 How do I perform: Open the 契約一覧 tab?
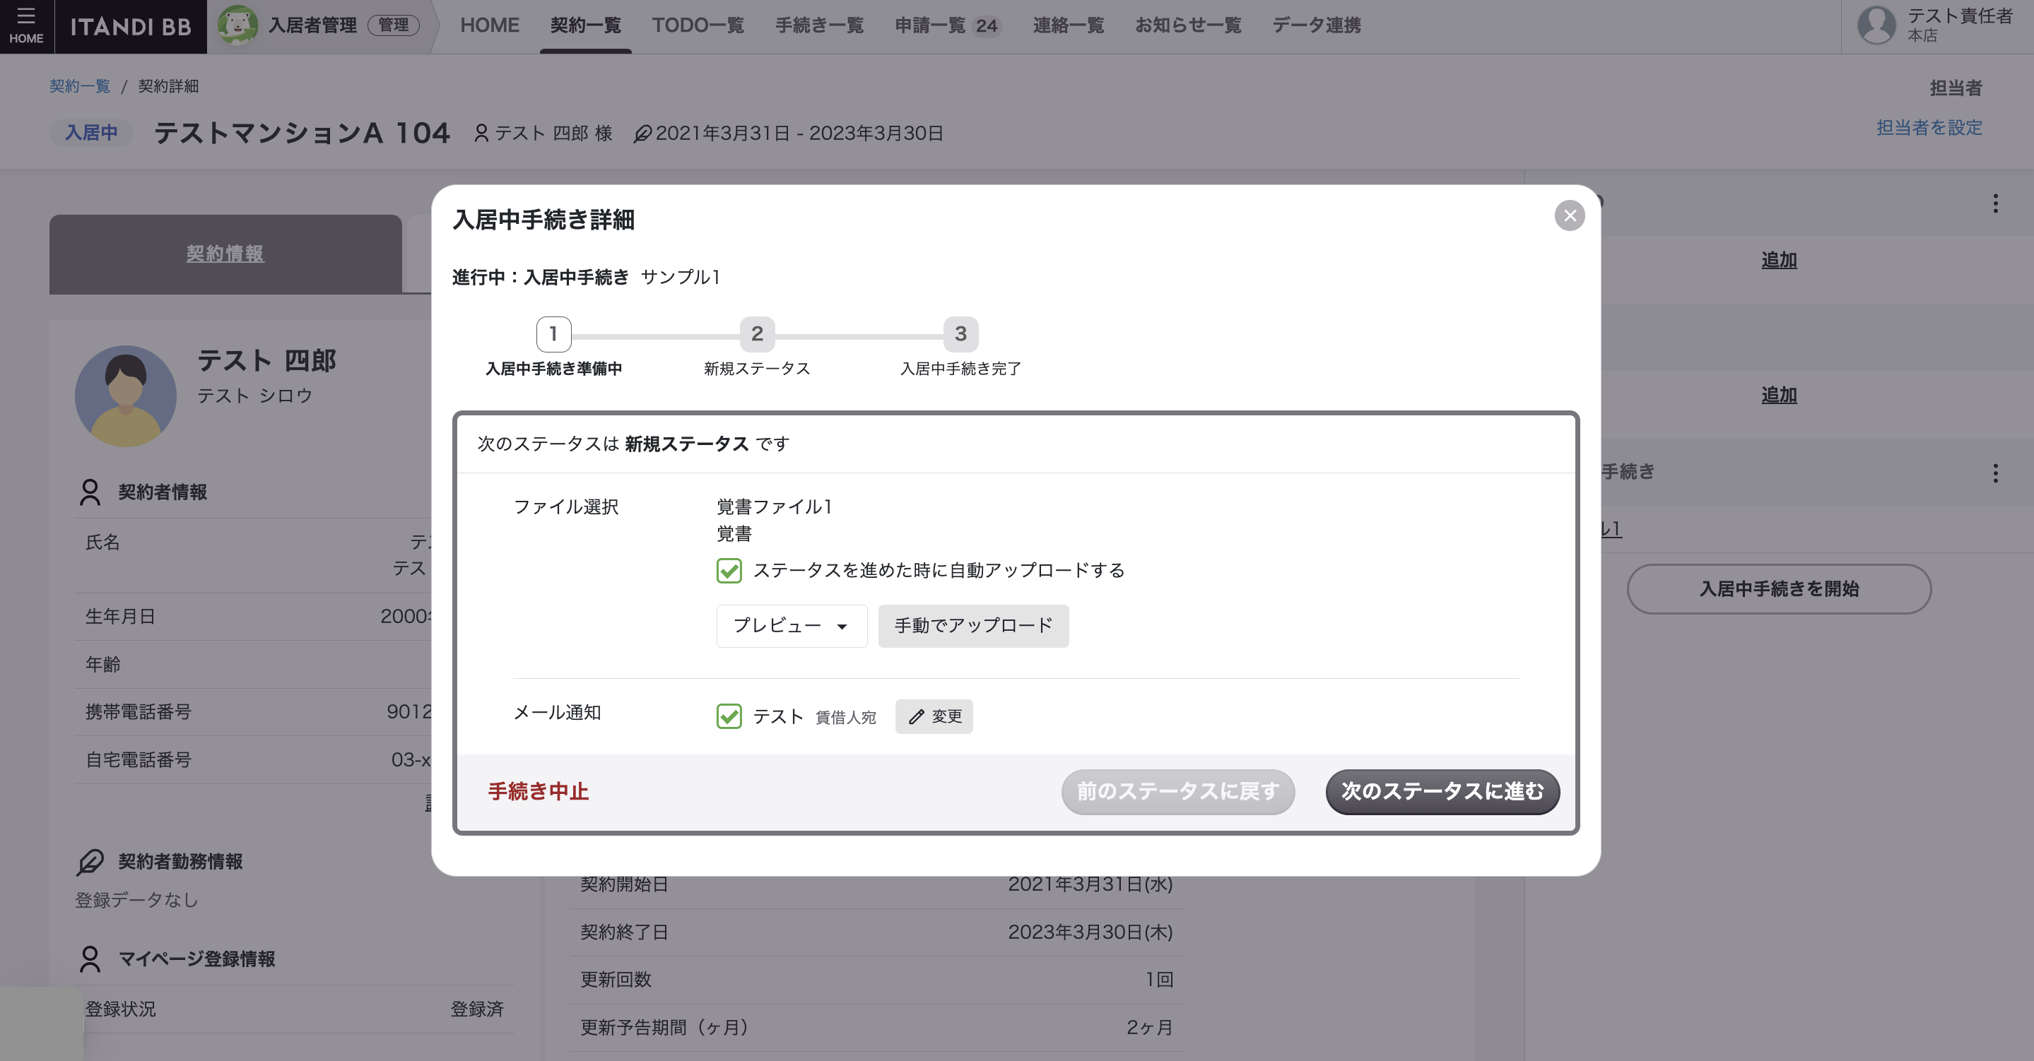pos(585,25)
